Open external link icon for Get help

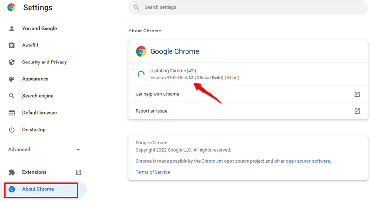357,94
